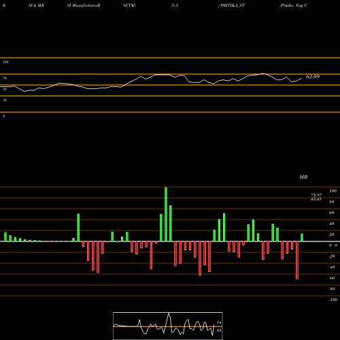Click end of white RSI line
The image size is (340, 340).
[x=301, y=79]
